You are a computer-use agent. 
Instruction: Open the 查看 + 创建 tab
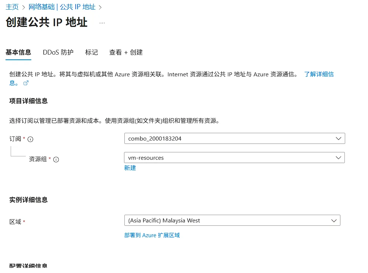click(125, 52)
